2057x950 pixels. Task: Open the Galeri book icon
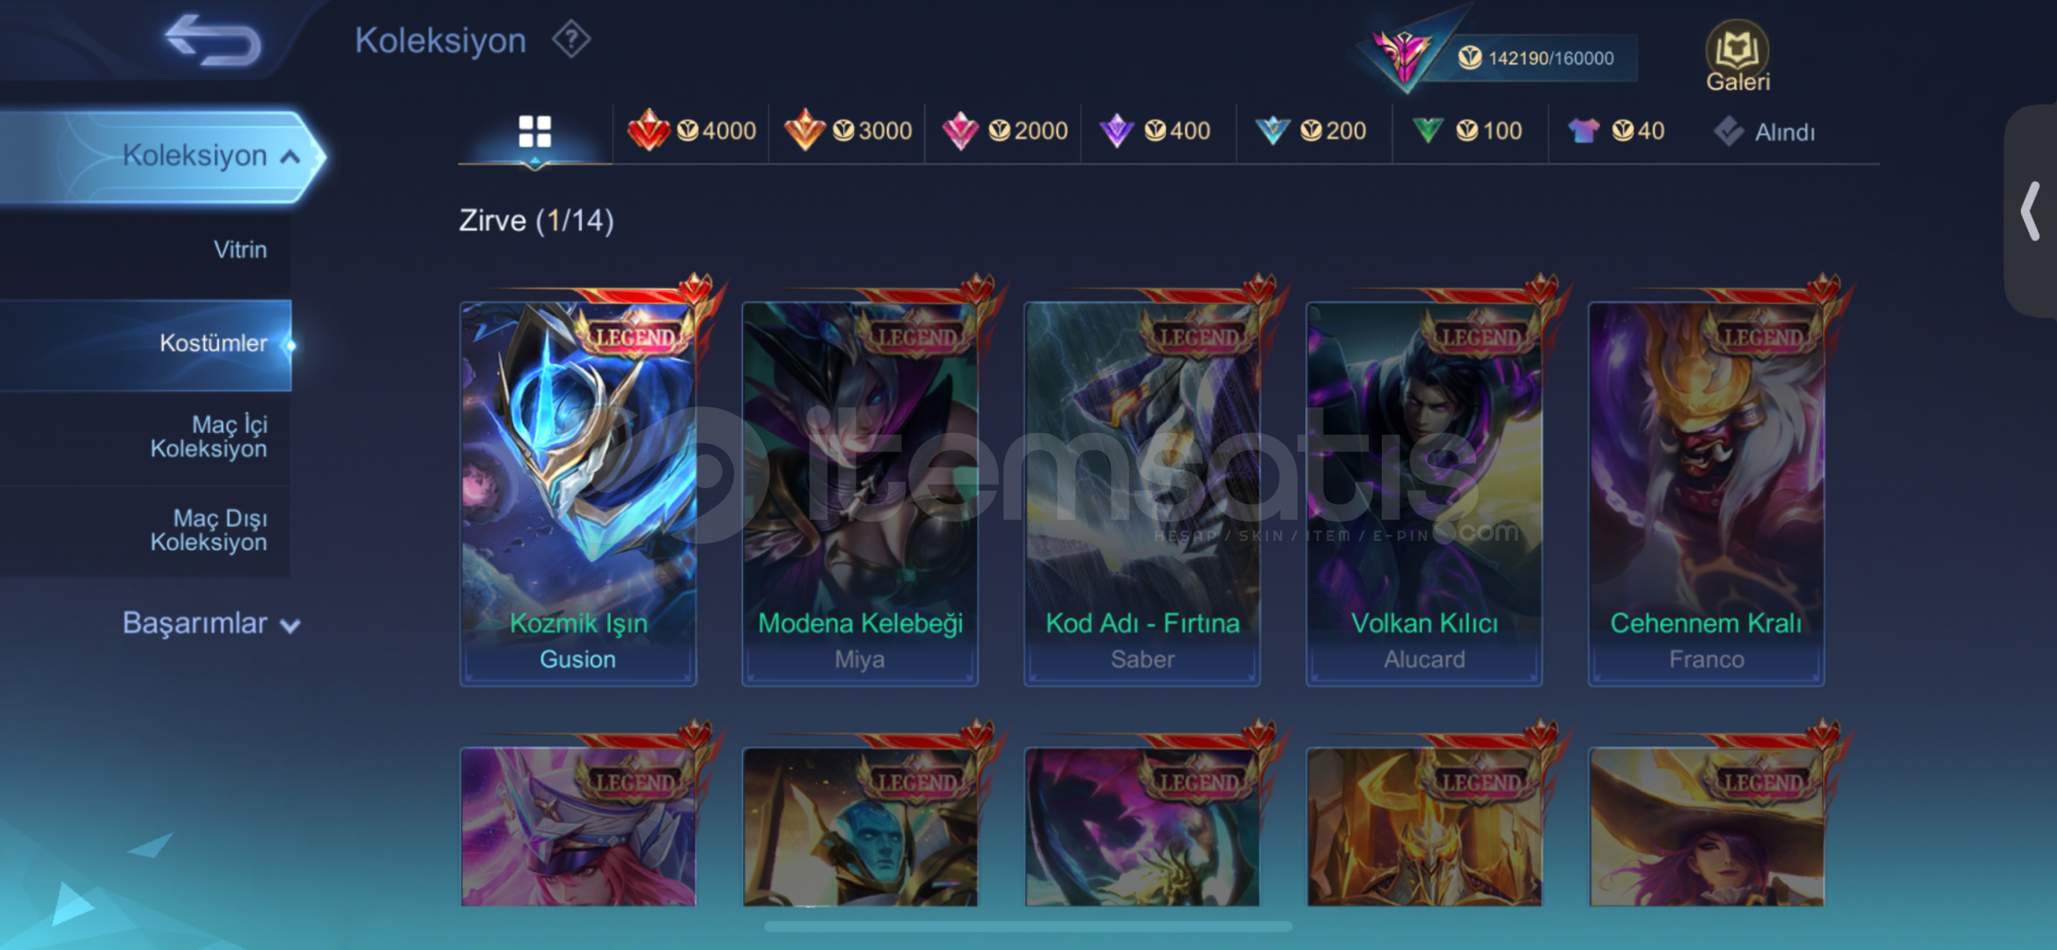click(x=1737, y=56)
